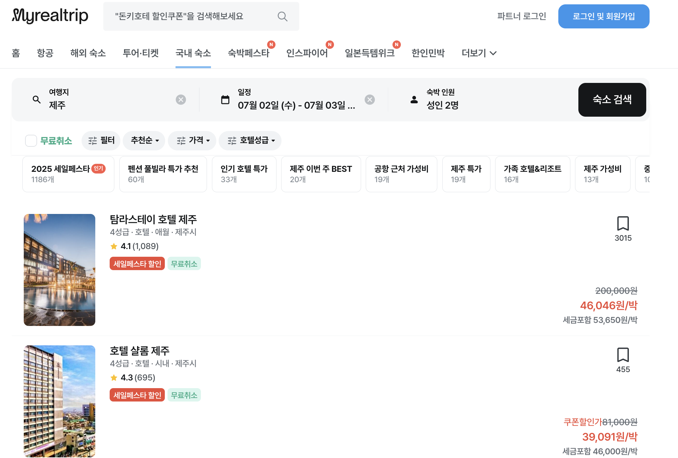
Task: Expand the 더보기 navigation menu
Action: pyautogui.click(x=479, y=53)
